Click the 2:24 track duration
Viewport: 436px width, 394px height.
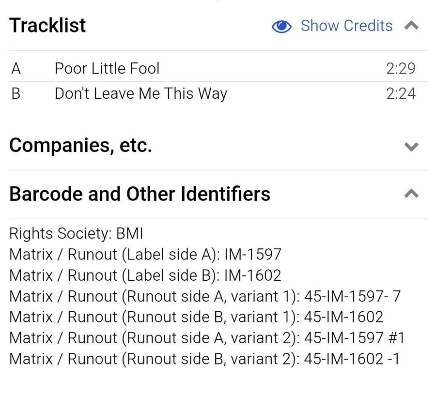tap(401, 93)
